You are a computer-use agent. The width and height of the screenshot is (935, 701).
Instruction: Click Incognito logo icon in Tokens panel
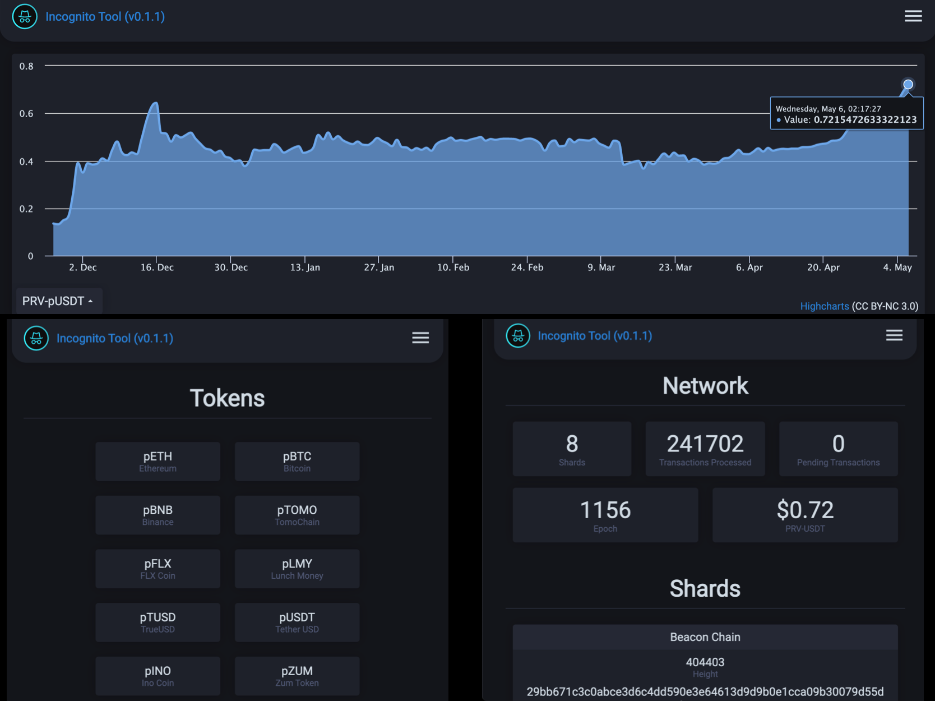pyautogui.click(x=36, y=338)
